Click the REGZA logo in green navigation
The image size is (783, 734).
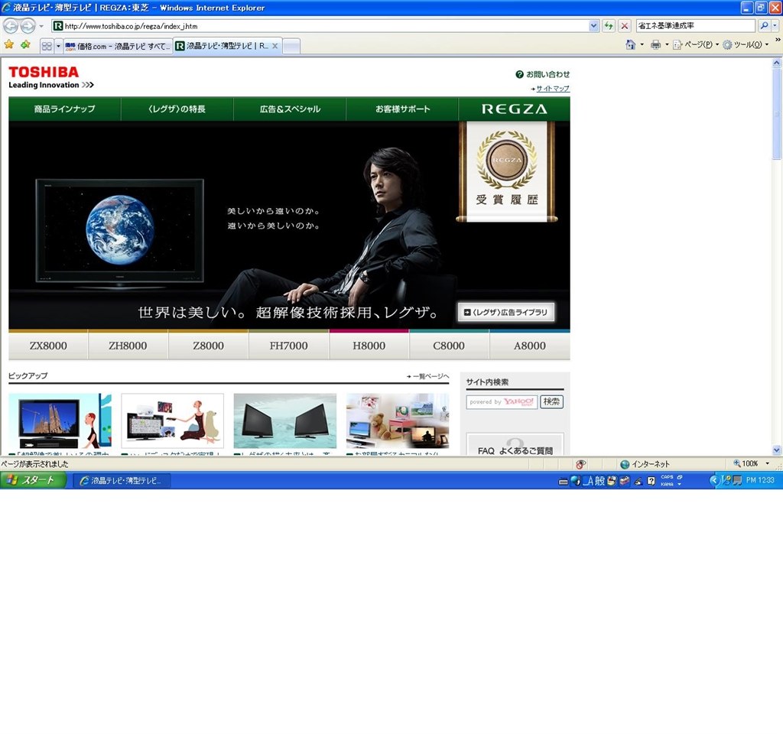[x=515, y=109]
